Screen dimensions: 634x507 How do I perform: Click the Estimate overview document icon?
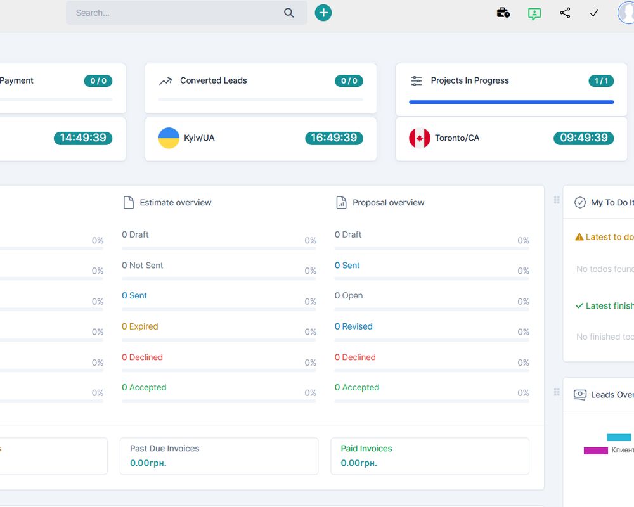(x=127, y=202)
